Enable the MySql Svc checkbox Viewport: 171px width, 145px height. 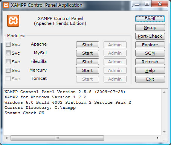8,53
